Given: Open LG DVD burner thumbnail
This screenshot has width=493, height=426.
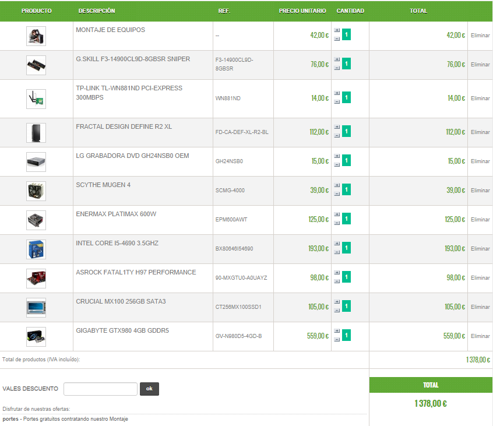Looking at the screenshot, I should pyautogui.click(x=36, y=162).
